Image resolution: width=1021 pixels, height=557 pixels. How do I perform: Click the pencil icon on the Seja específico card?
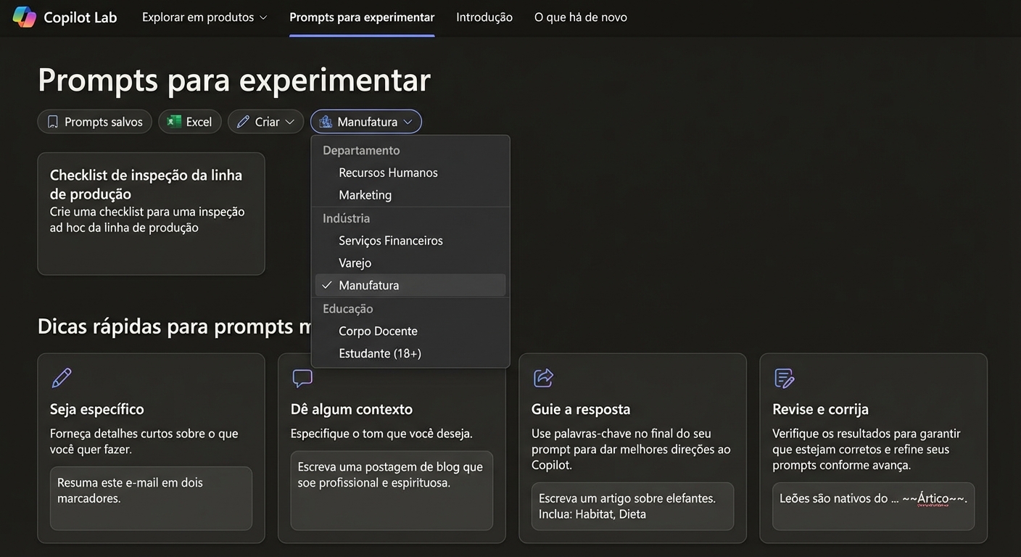click(x=61, y=376)
